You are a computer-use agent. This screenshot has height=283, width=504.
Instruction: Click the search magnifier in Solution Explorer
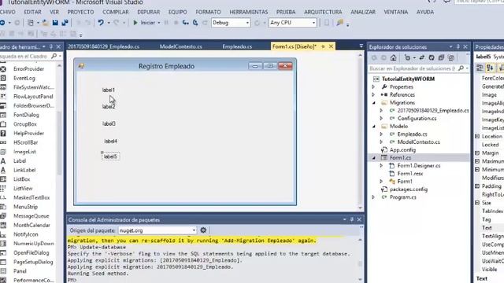[x=461, y=68]
